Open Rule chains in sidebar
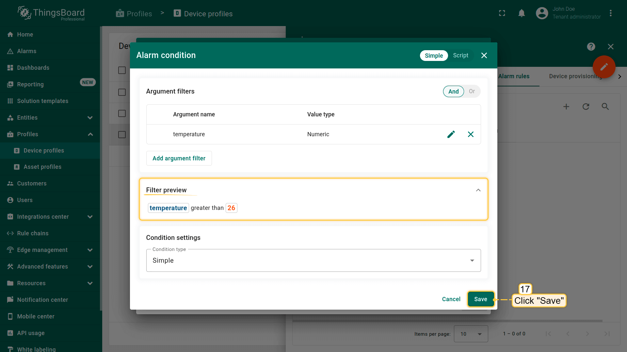Viewport: 627px width, 352px height. (x=33, y=233)
